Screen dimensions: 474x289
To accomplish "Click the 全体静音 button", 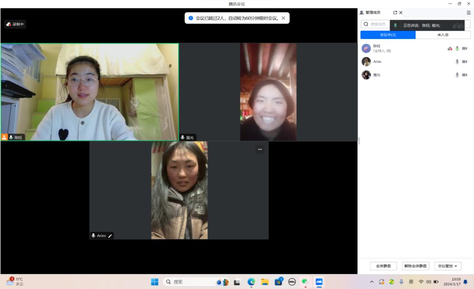I will (x=383, y=266).
